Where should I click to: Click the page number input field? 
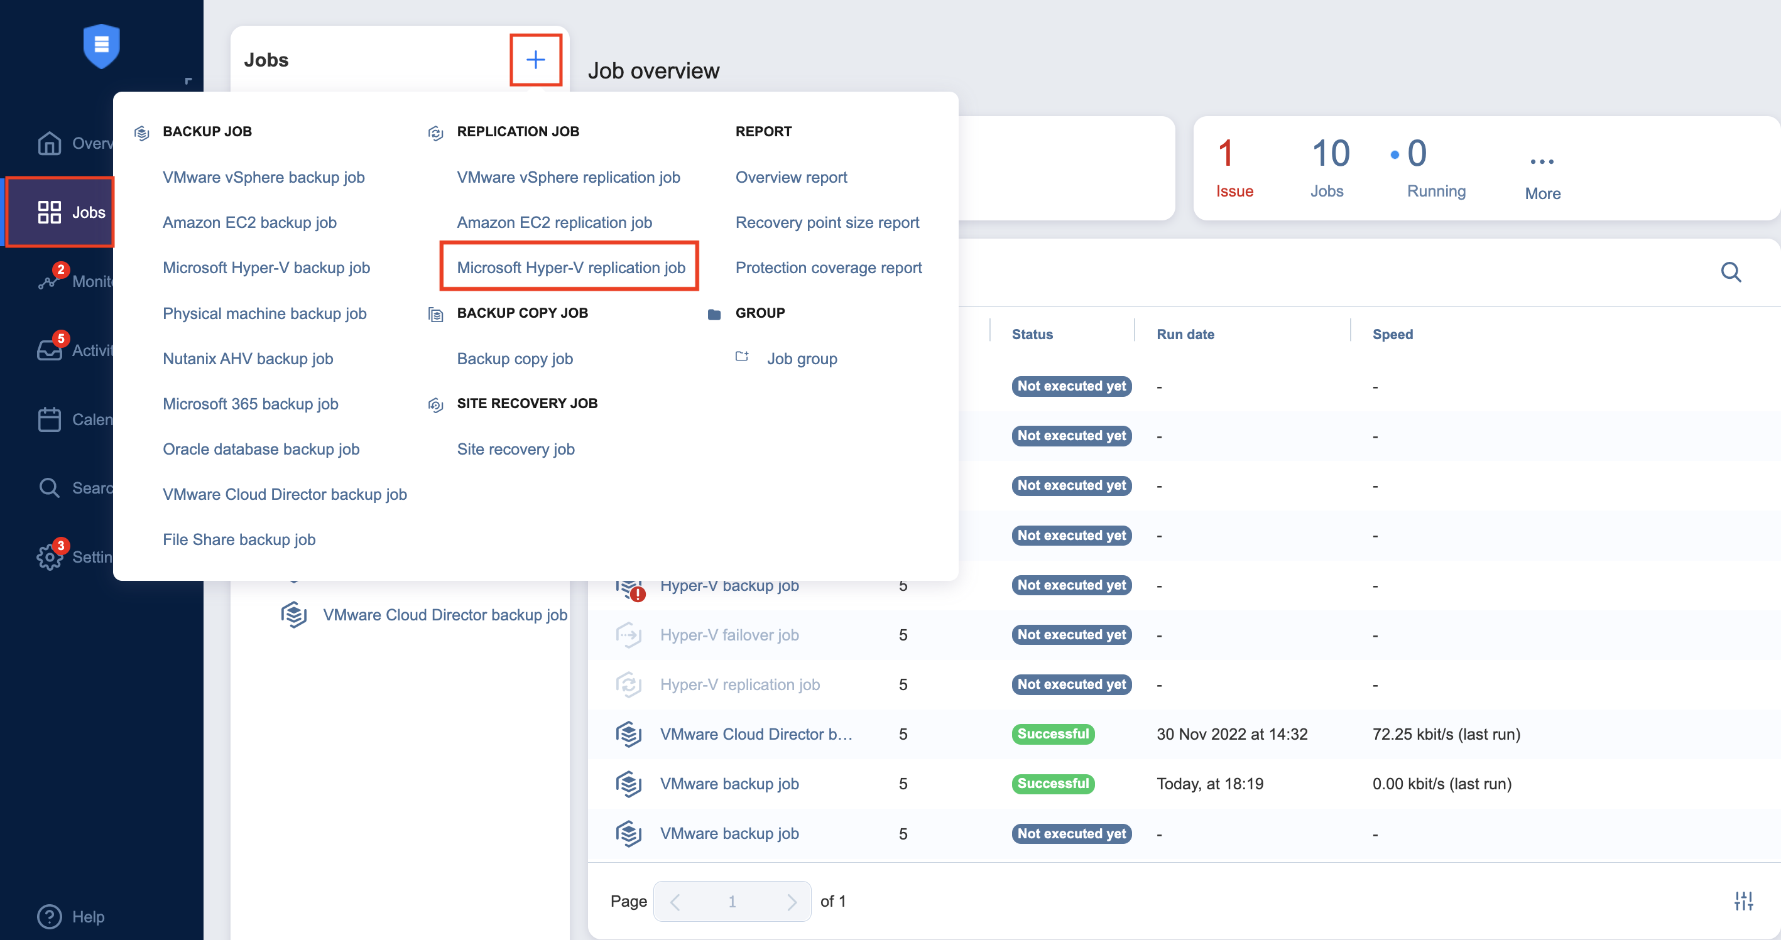[732, 901]
